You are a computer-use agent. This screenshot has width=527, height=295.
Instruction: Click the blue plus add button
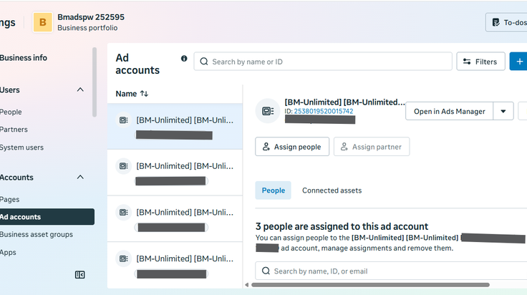(x=519, y=62)
